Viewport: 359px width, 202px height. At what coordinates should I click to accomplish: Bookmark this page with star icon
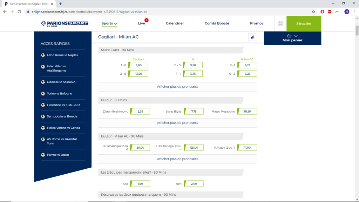[x=313, y=12]
